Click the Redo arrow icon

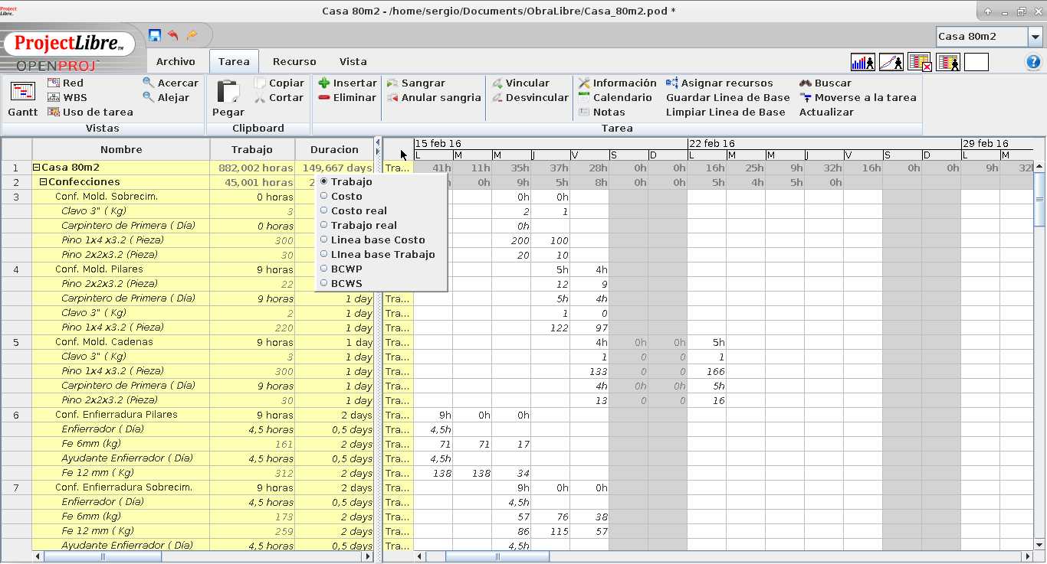coord(192,36)
